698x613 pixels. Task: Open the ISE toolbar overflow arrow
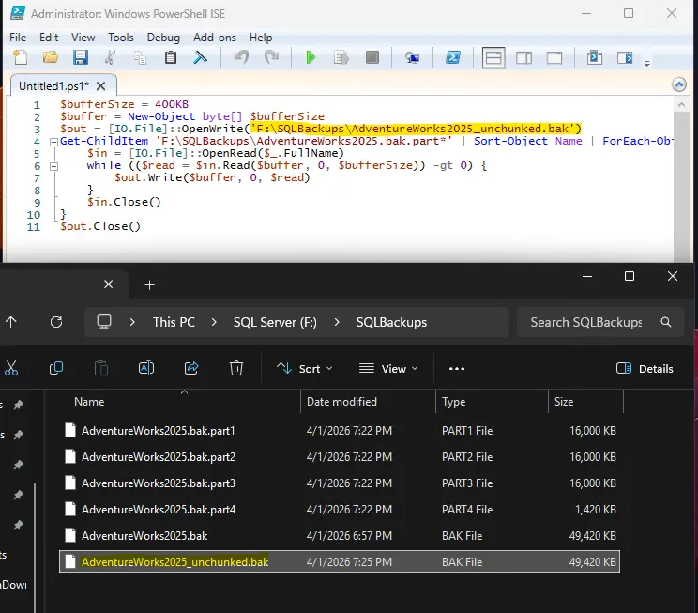click(647, 64)
